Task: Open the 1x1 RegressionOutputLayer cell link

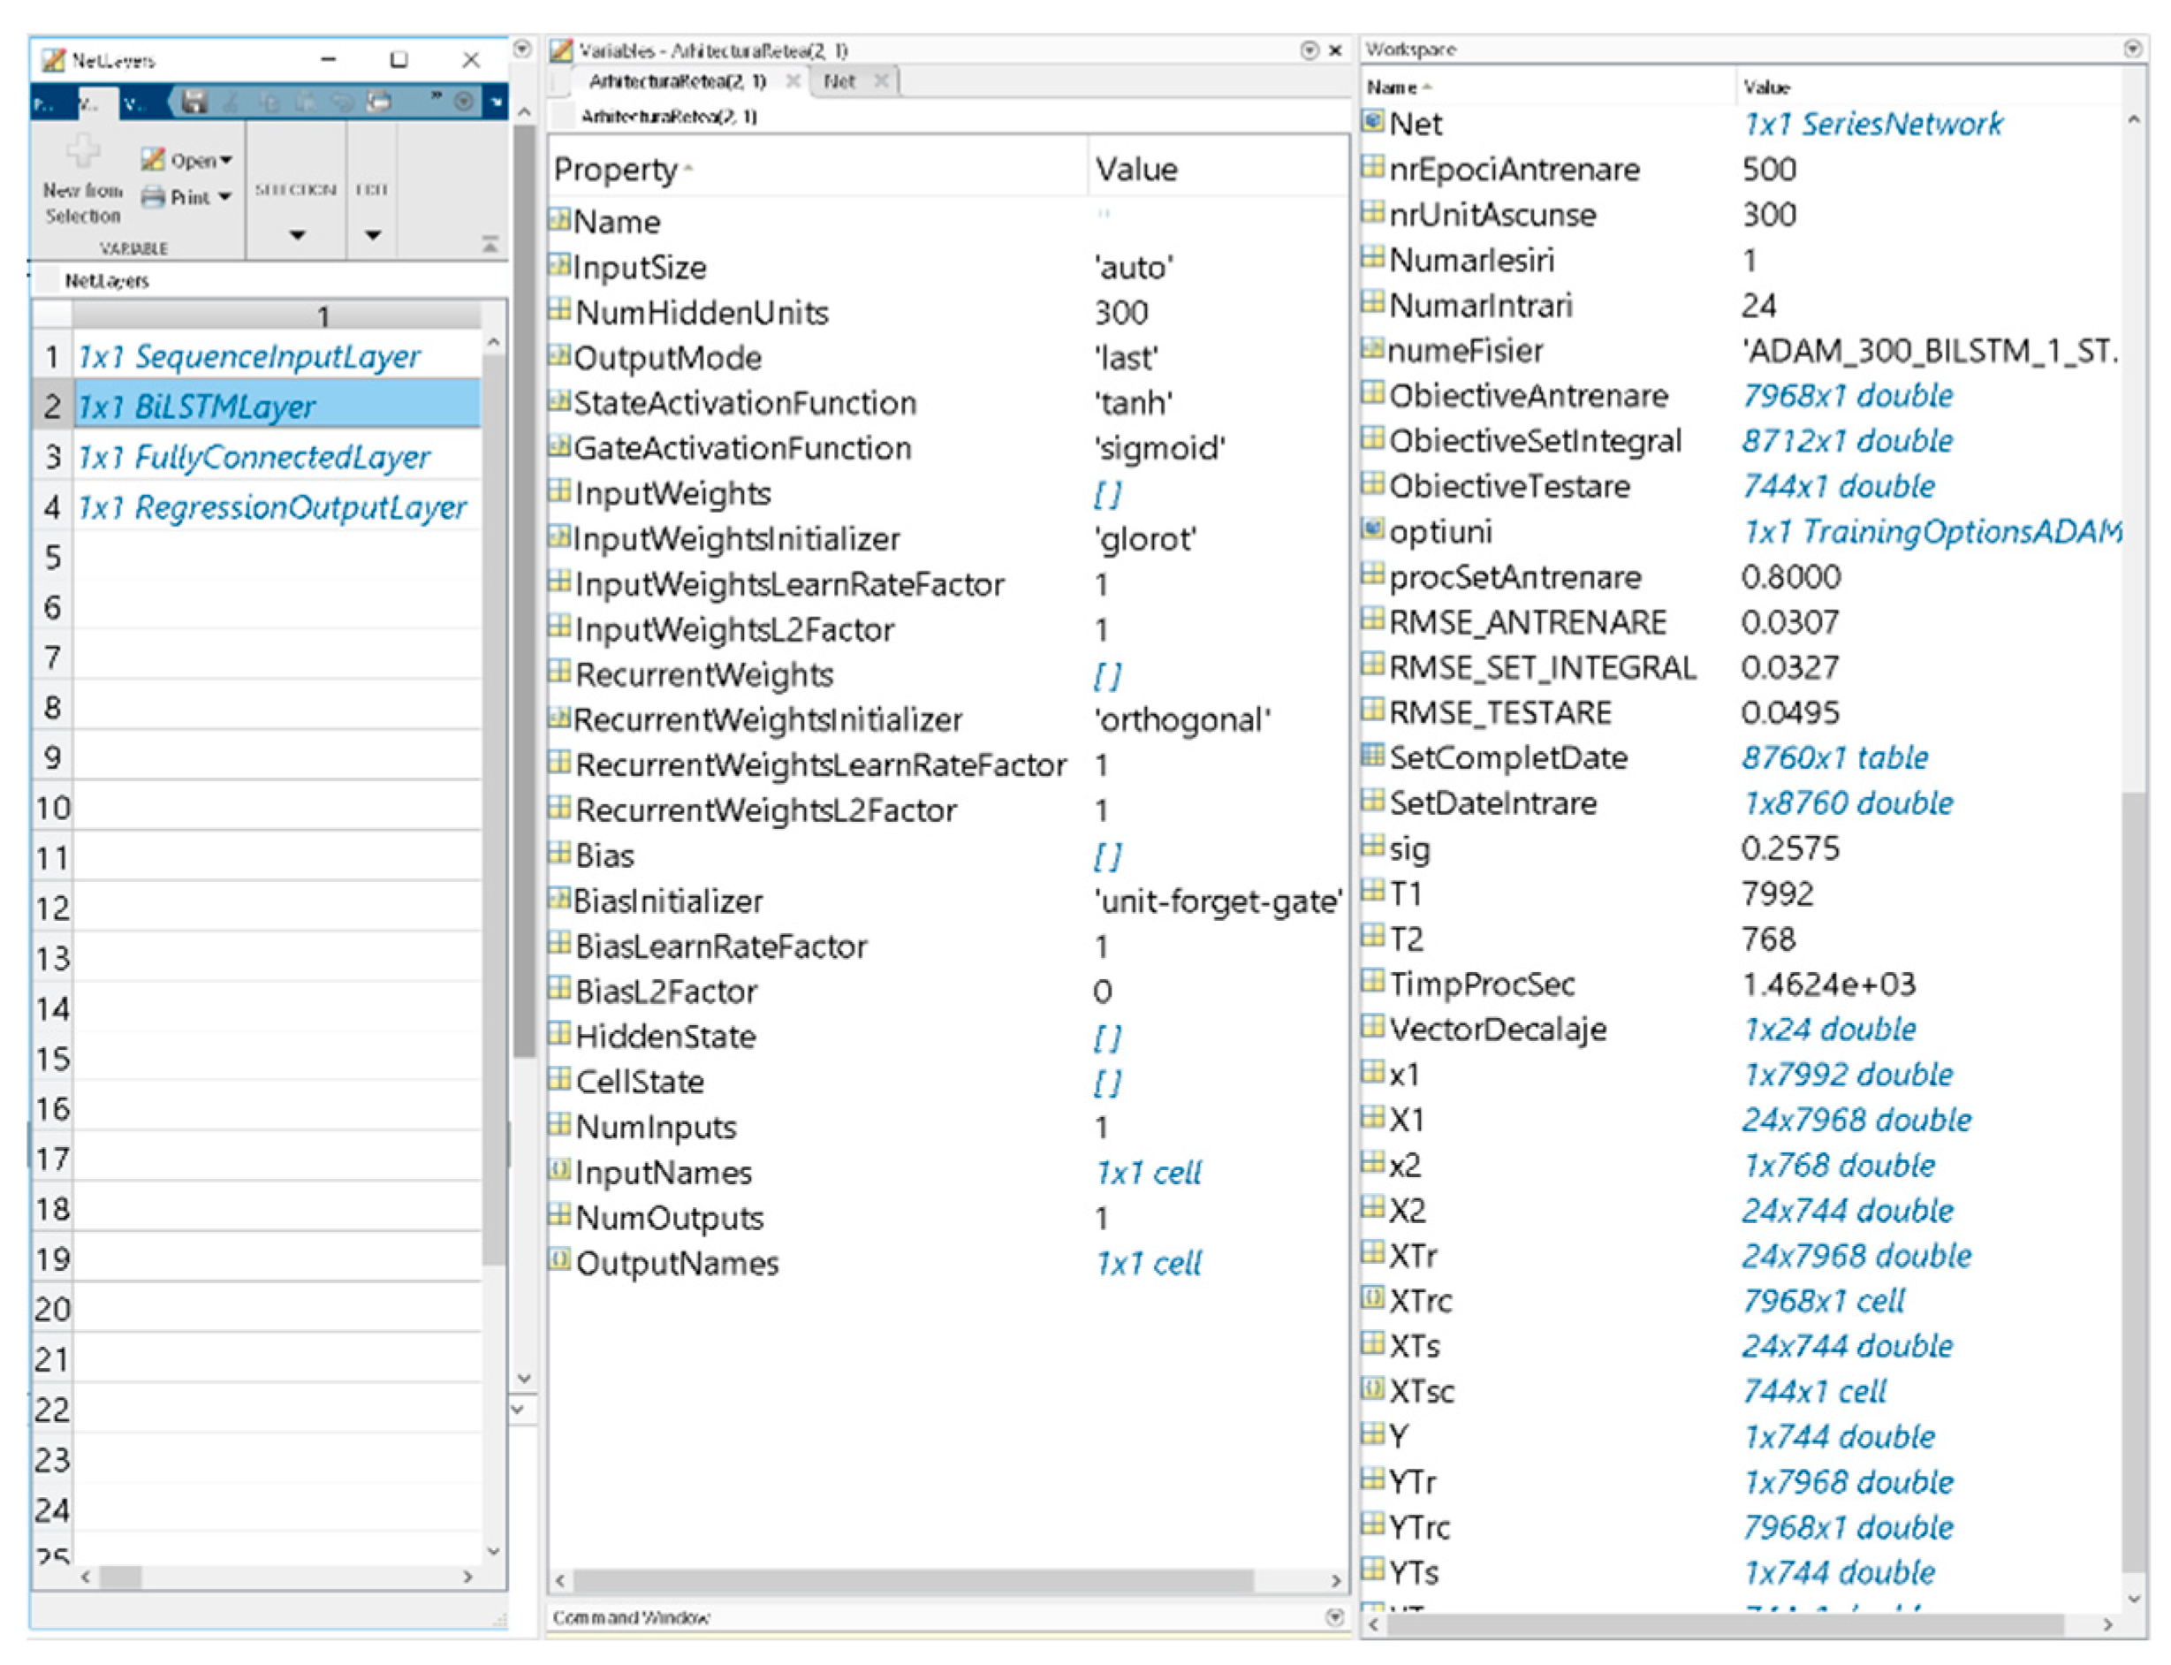Action: point(271,507)
